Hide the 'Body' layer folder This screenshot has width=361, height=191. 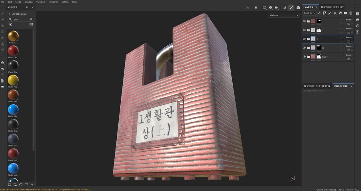[304, 57]
